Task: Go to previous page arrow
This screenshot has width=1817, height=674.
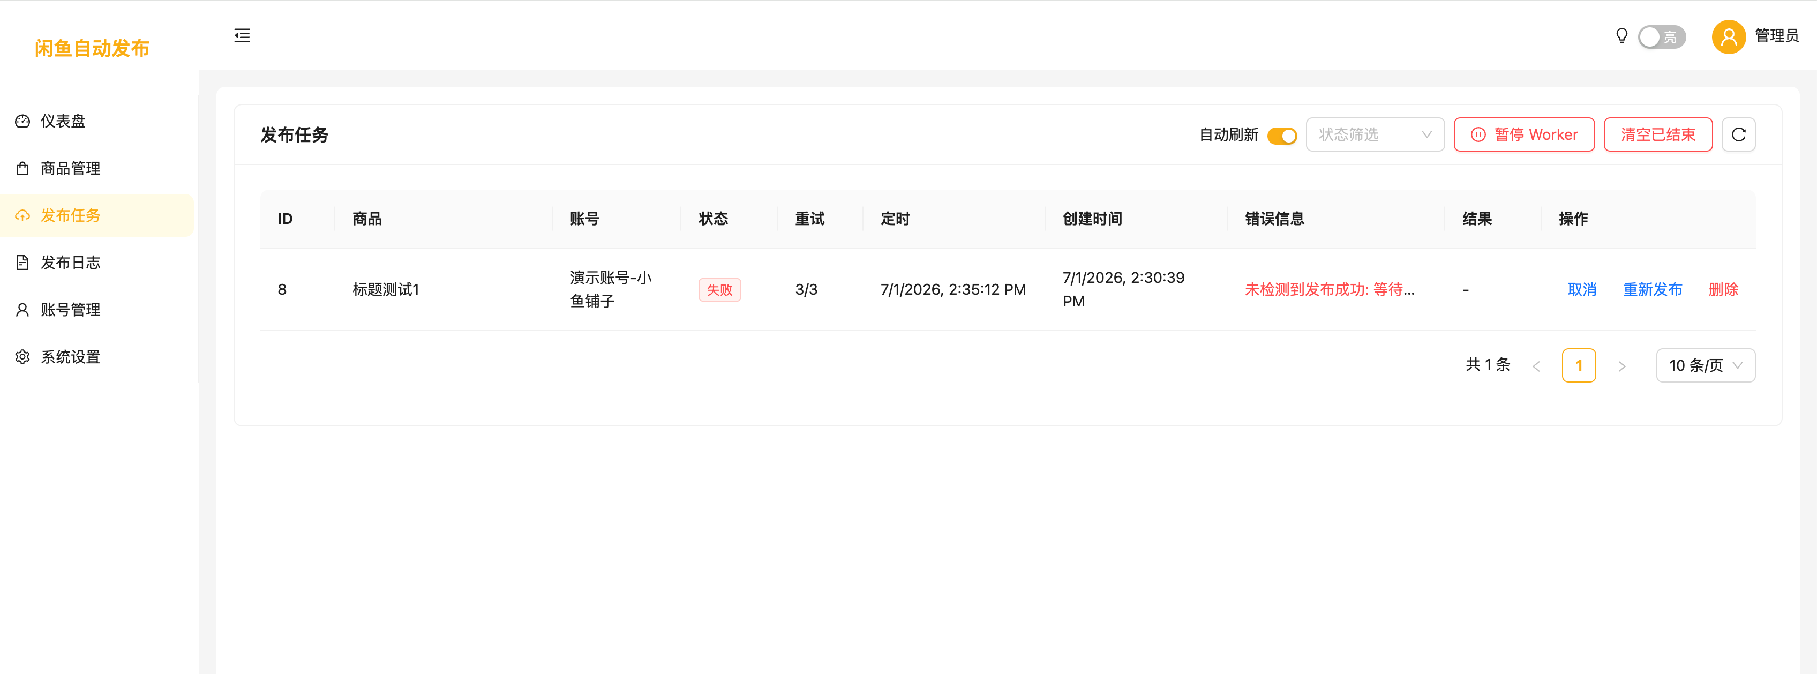Action: (x=1536, y=366)
